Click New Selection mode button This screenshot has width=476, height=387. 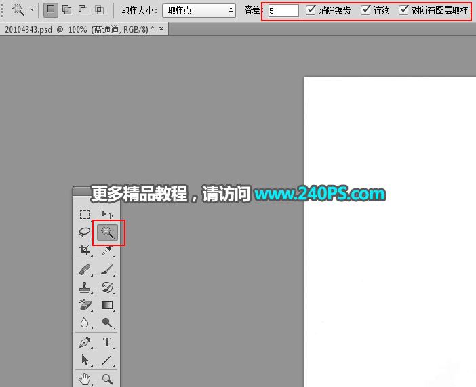pos(51,9)
